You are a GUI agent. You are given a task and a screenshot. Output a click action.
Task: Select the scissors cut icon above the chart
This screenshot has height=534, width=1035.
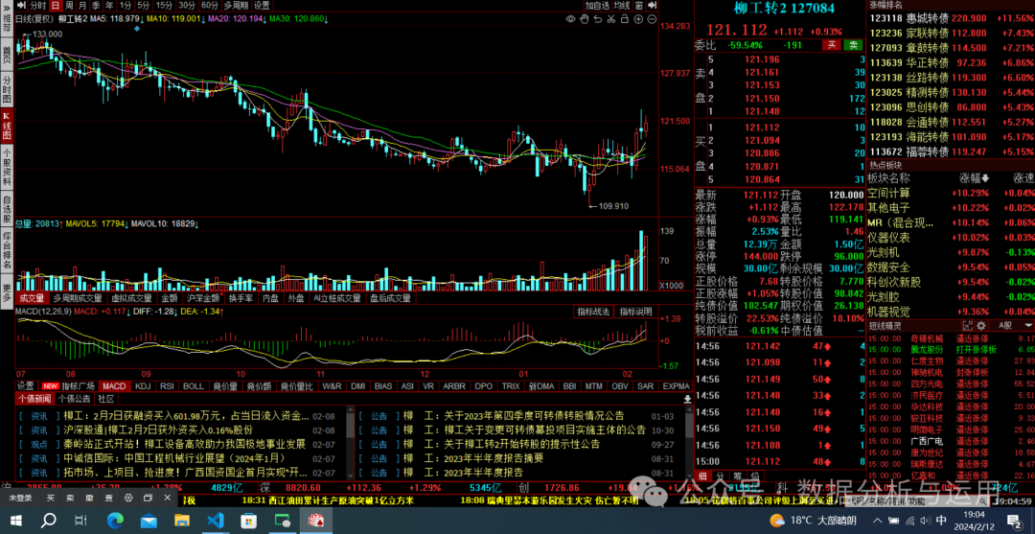609,19
